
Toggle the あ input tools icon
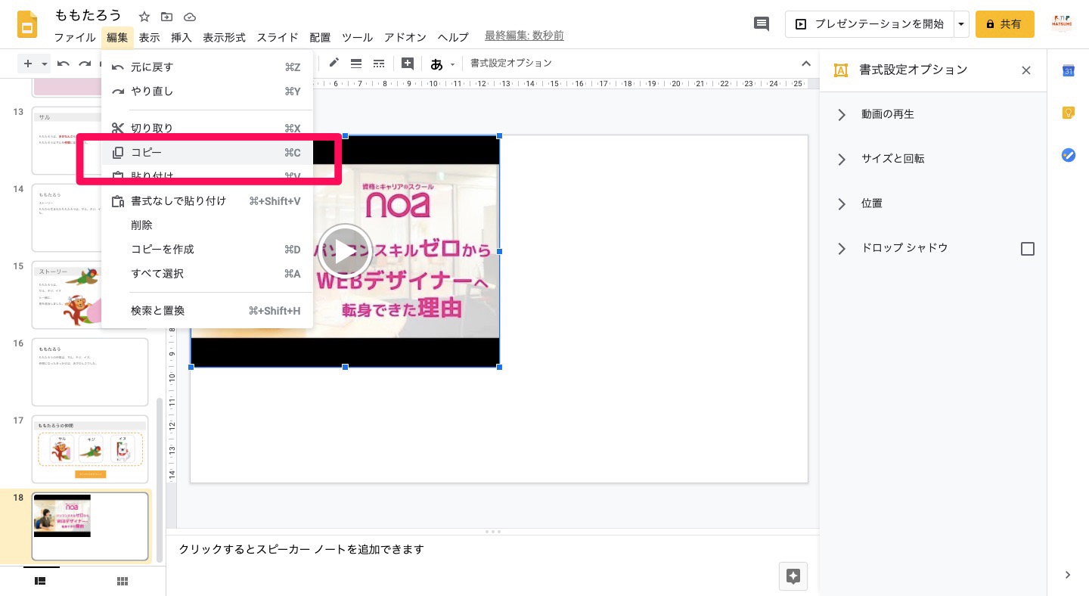point(436,64)
